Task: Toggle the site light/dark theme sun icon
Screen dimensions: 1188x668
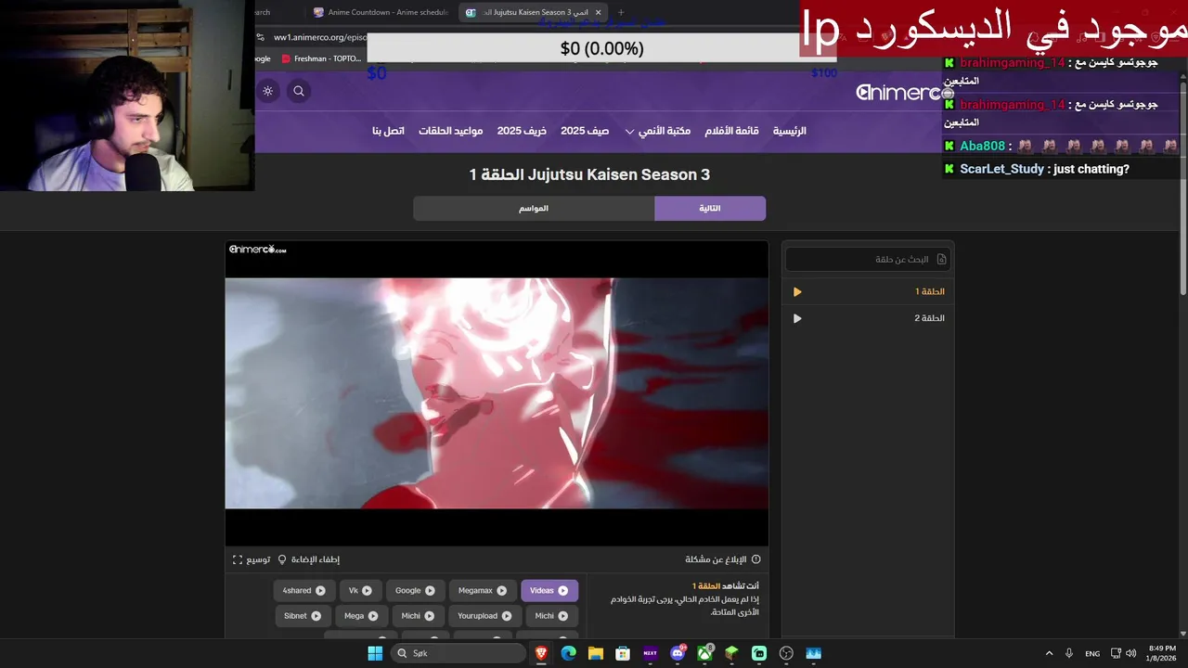Action: tap(268, 91)
